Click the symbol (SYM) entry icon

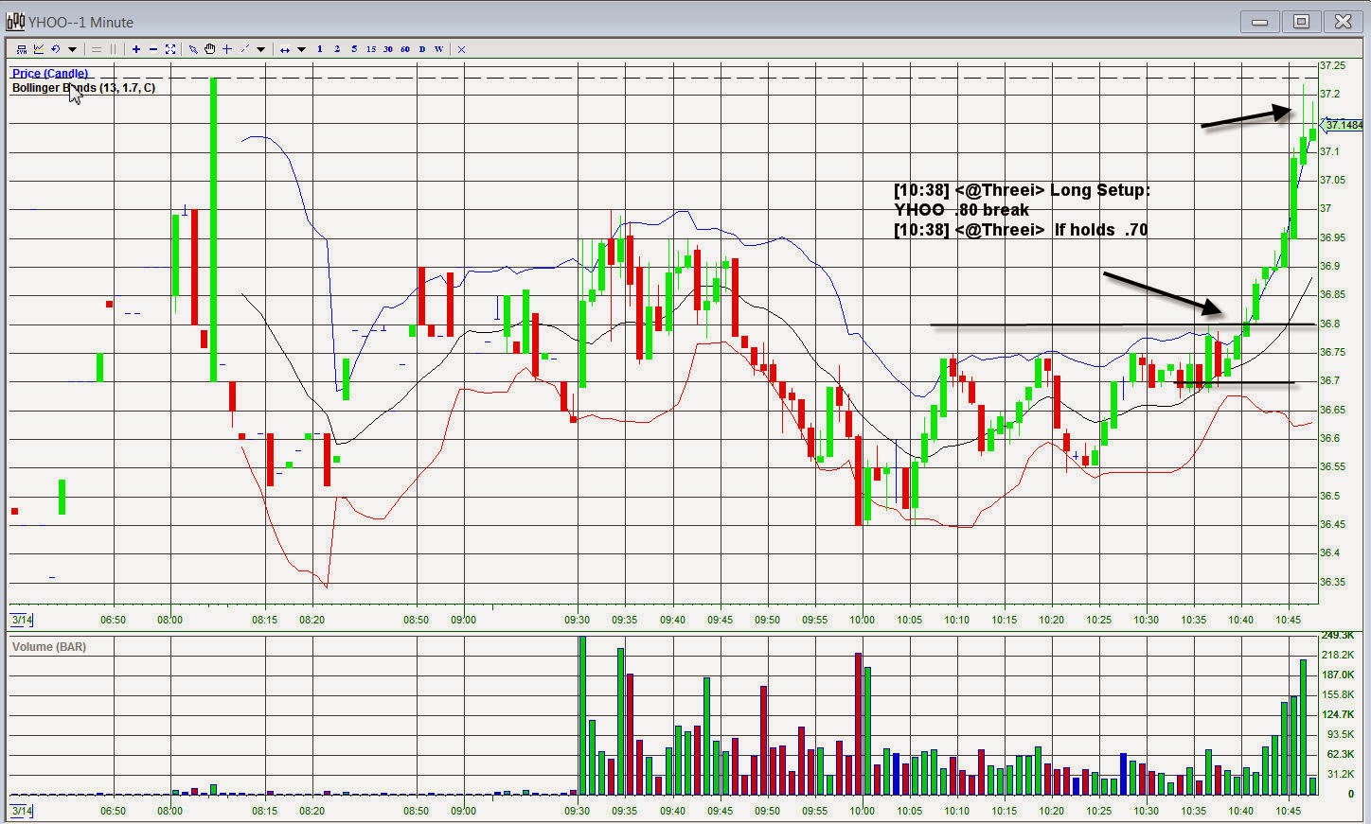pos(22,49)
